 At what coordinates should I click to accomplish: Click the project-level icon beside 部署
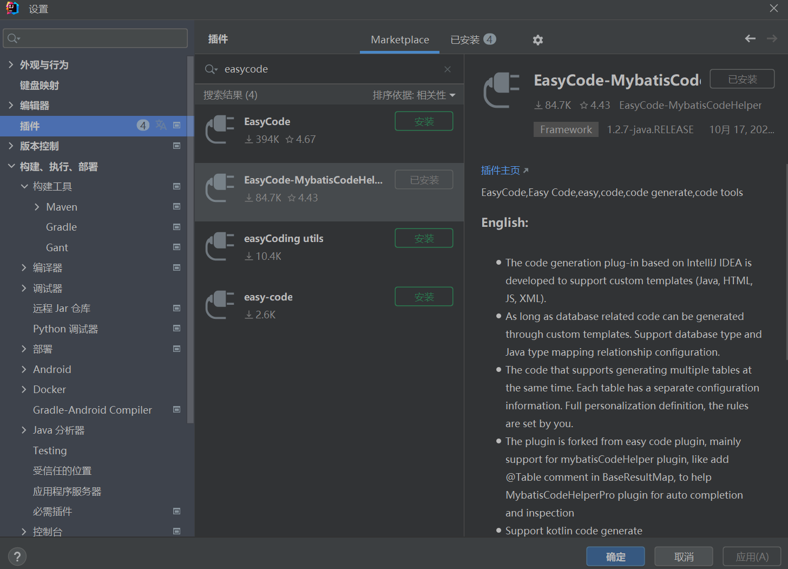(x=176, y=349)
